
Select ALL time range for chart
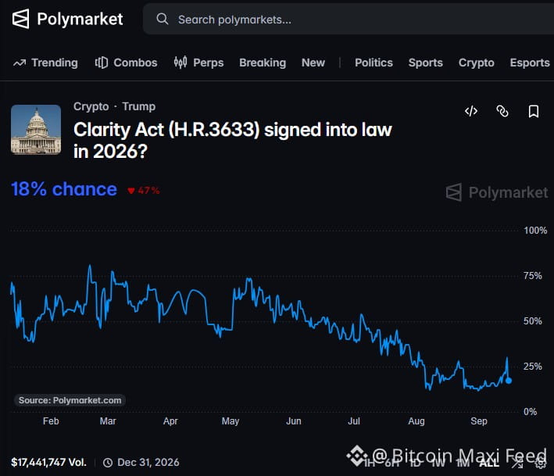pyautogui.click(x=489, y=463)
